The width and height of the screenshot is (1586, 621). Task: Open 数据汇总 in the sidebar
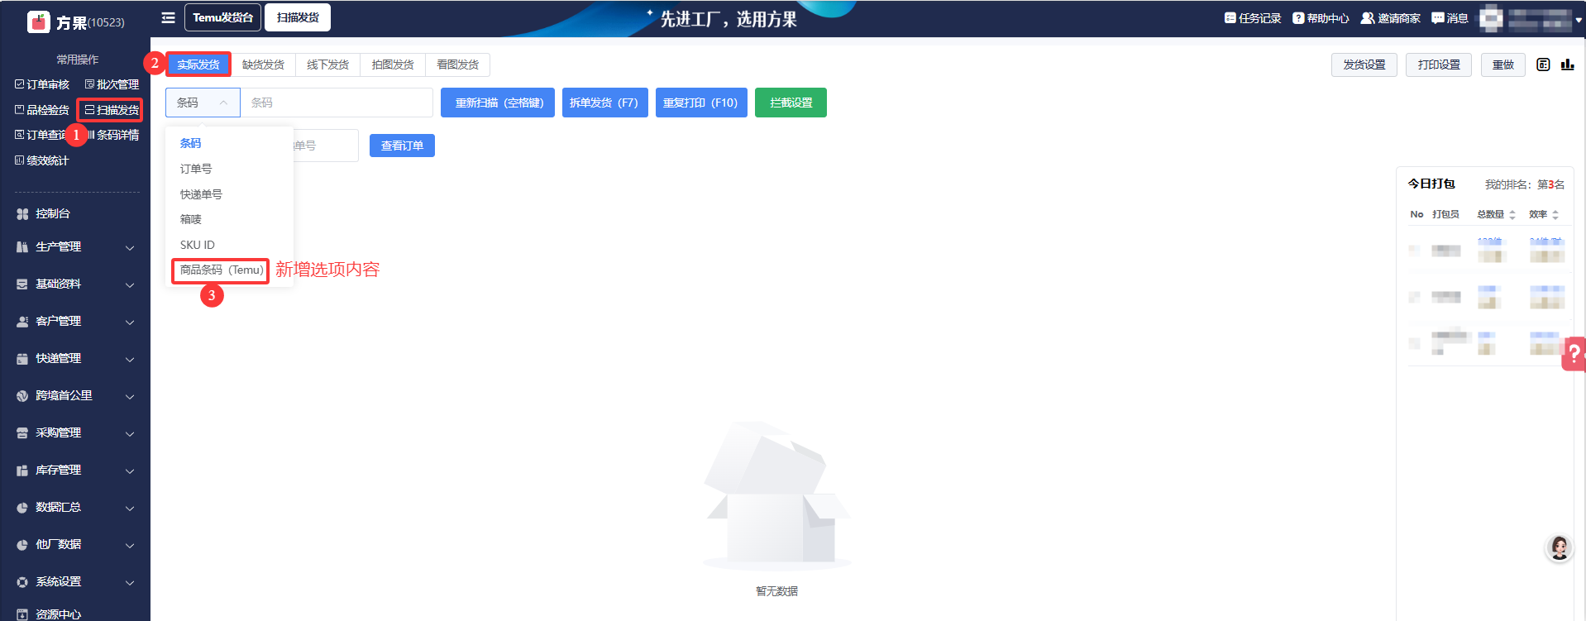(x=74, y=507)
